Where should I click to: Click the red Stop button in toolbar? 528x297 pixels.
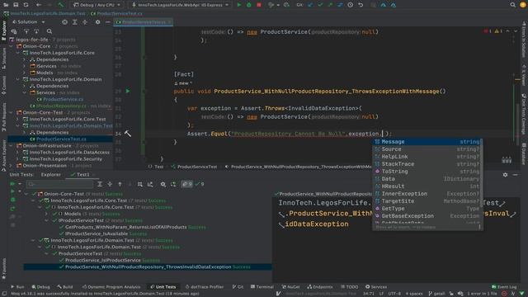tap(259, 5)
